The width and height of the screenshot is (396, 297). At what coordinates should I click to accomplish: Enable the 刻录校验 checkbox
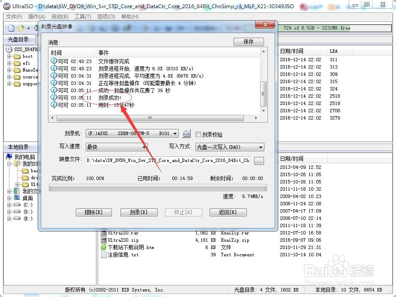click(198, 135)
